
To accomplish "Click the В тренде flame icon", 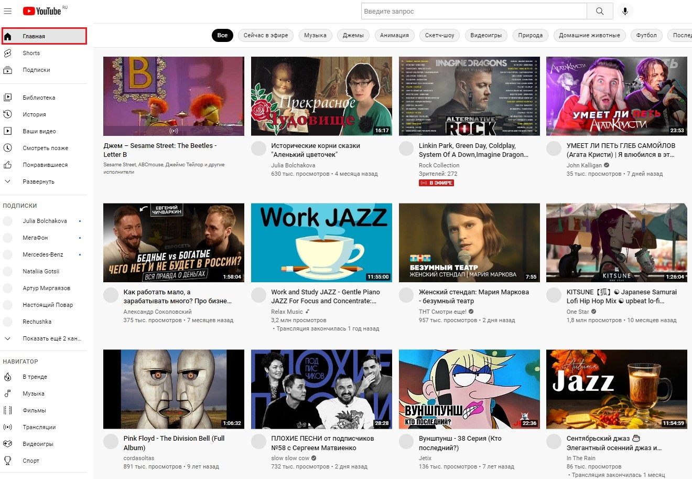I will (8, 377).
